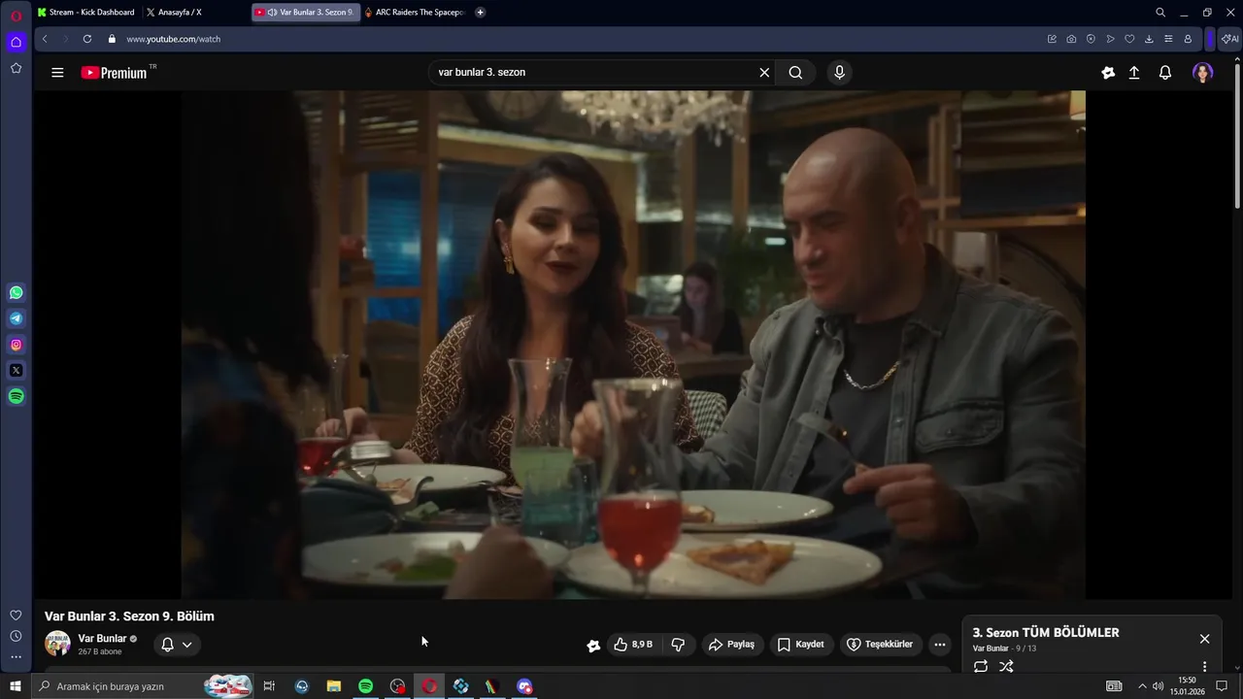Open the YouTube account avatar menu

coord(1203,73)
